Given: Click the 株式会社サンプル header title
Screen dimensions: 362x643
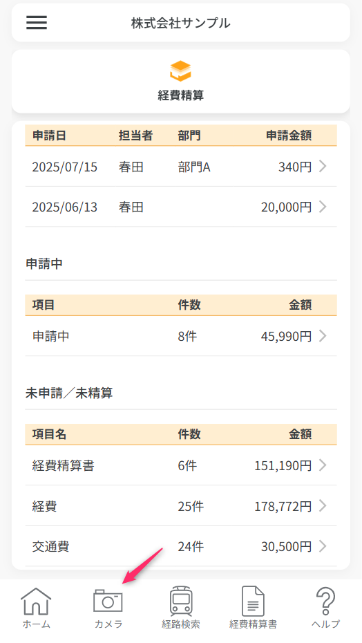Looking at the screenshot, I should point(181,23).
